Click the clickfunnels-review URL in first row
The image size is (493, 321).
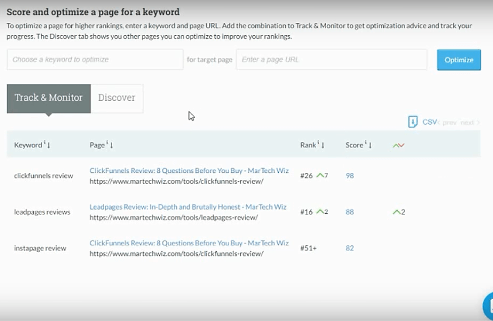pos(176,181)
